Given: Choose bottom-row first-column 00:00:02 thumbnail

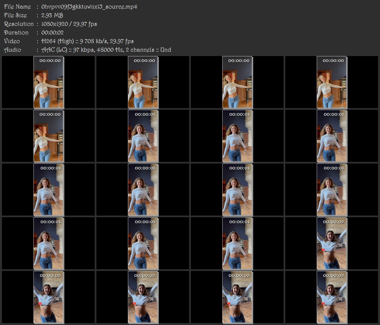Looking at the screenshot, I should pyautogui.click(x=49, y=297).
